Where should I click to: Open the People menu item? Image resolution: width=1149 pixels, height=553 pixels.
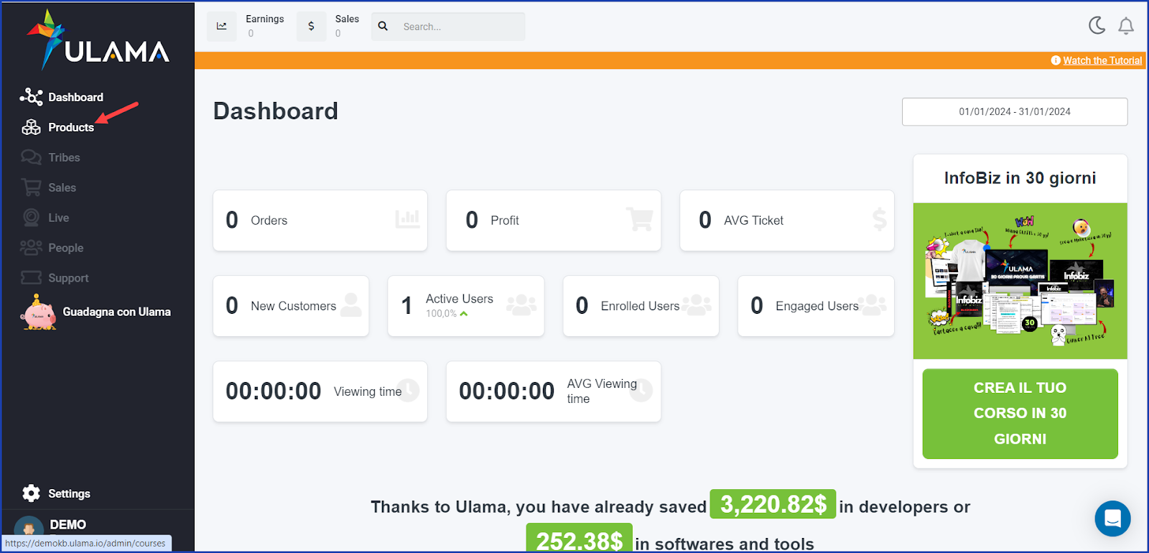(65, 248)
